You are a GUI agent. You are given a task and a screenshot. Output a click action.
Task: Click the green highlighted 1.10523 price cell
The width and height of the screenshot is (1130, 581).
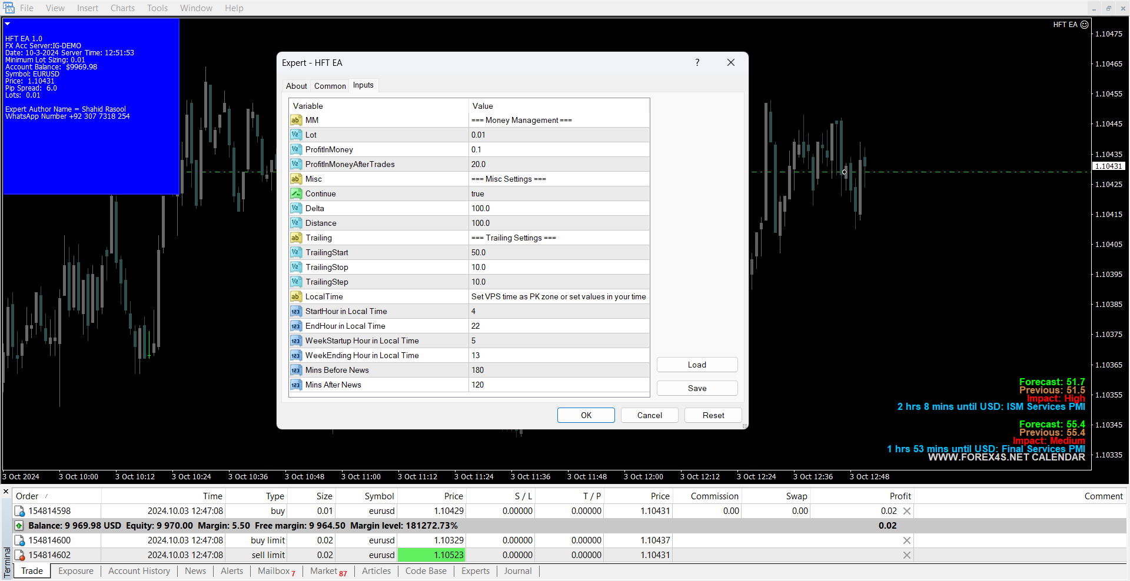[x=431, y=555]
